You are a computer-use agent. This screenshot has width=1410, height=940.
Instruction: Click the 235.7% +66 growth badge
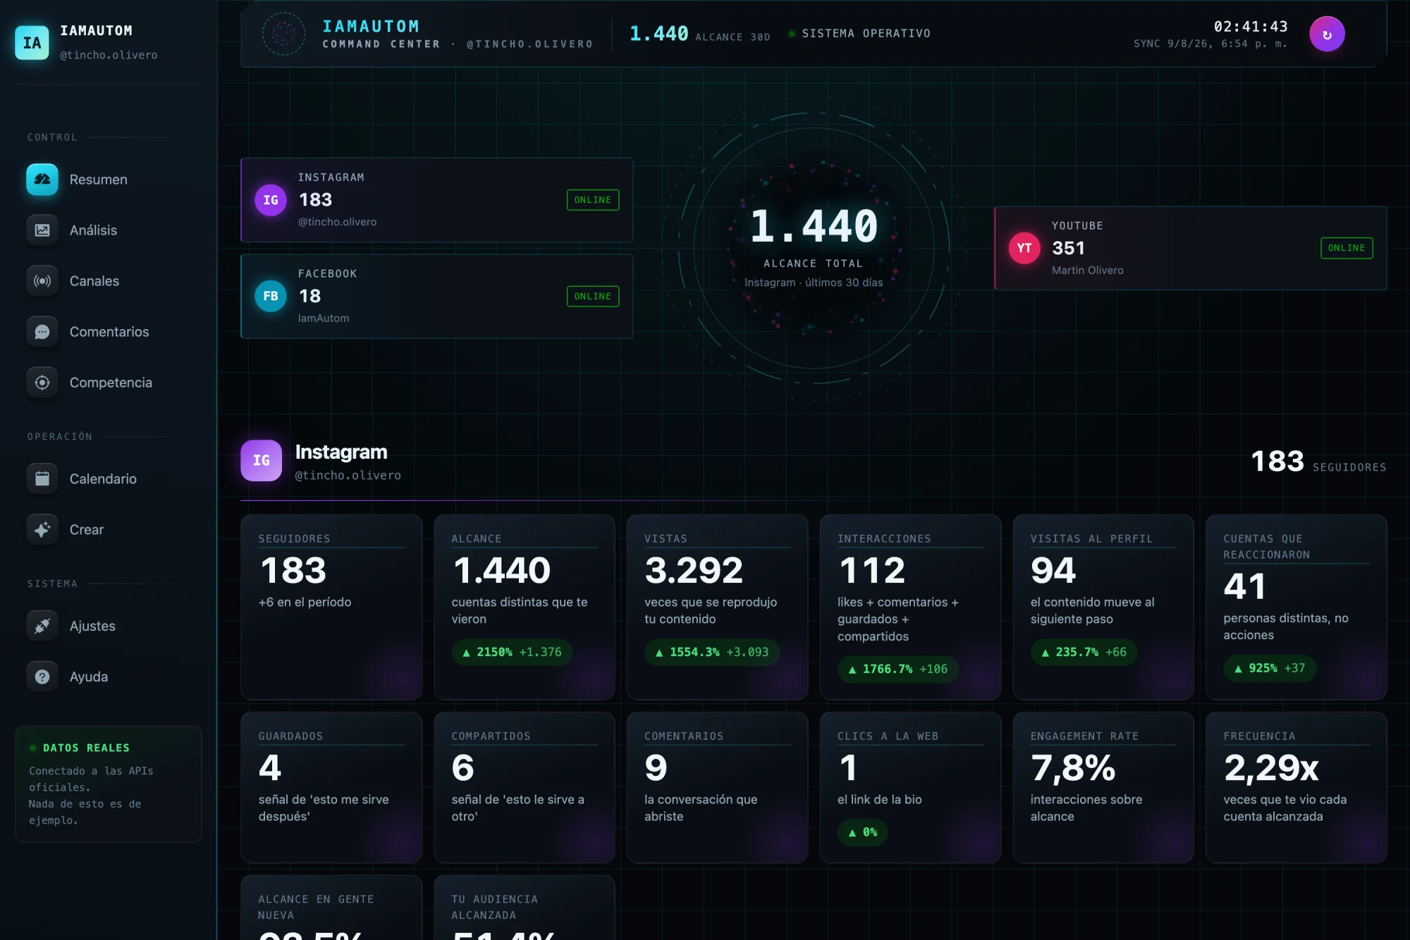click(1084, 653)
